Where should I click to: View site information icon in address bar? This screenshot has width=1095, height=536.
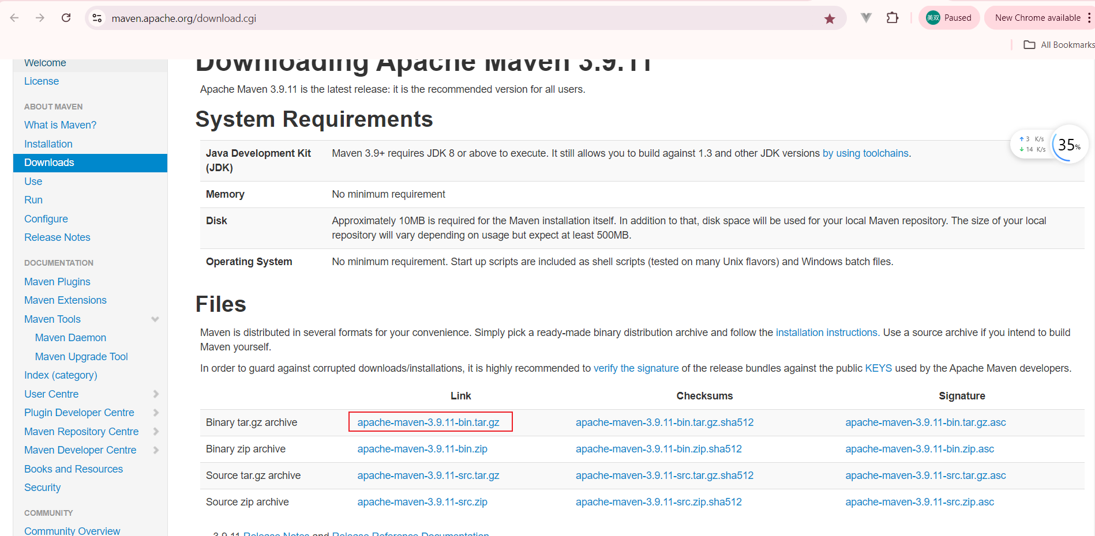pyautogui.click(x=97, y=18)
